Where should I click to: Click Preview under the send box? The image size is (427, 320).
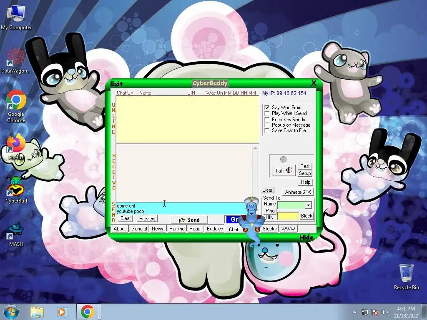147,218
